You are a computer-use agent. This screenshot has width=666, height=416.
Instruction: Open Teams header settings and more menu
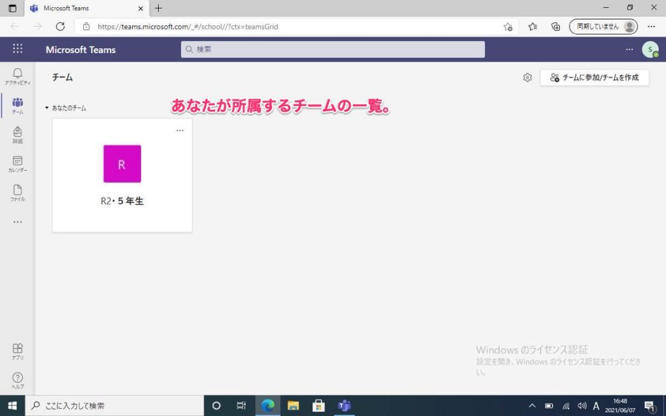pos(629,49)
